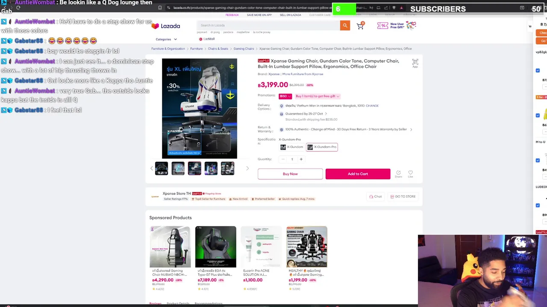The image size is (547, 307).
Task: Click the Add to Cart button
Action: click(x=358, y=174)
